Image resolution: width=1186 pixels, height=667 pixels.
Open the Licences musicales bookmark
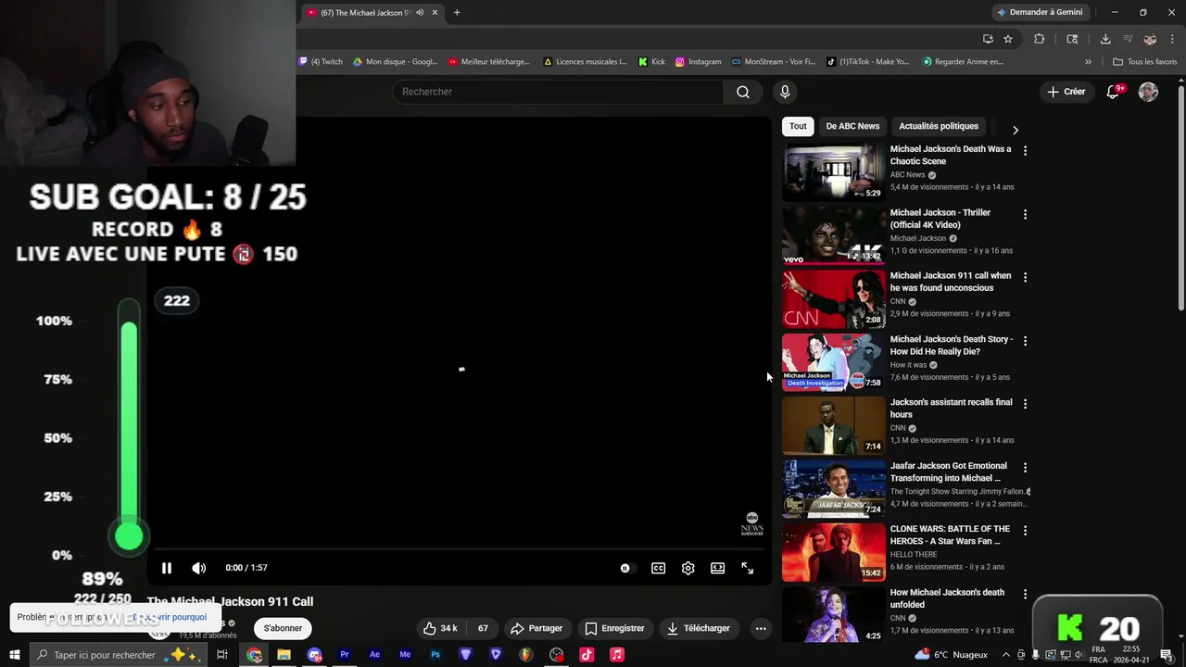coord(585,62)
